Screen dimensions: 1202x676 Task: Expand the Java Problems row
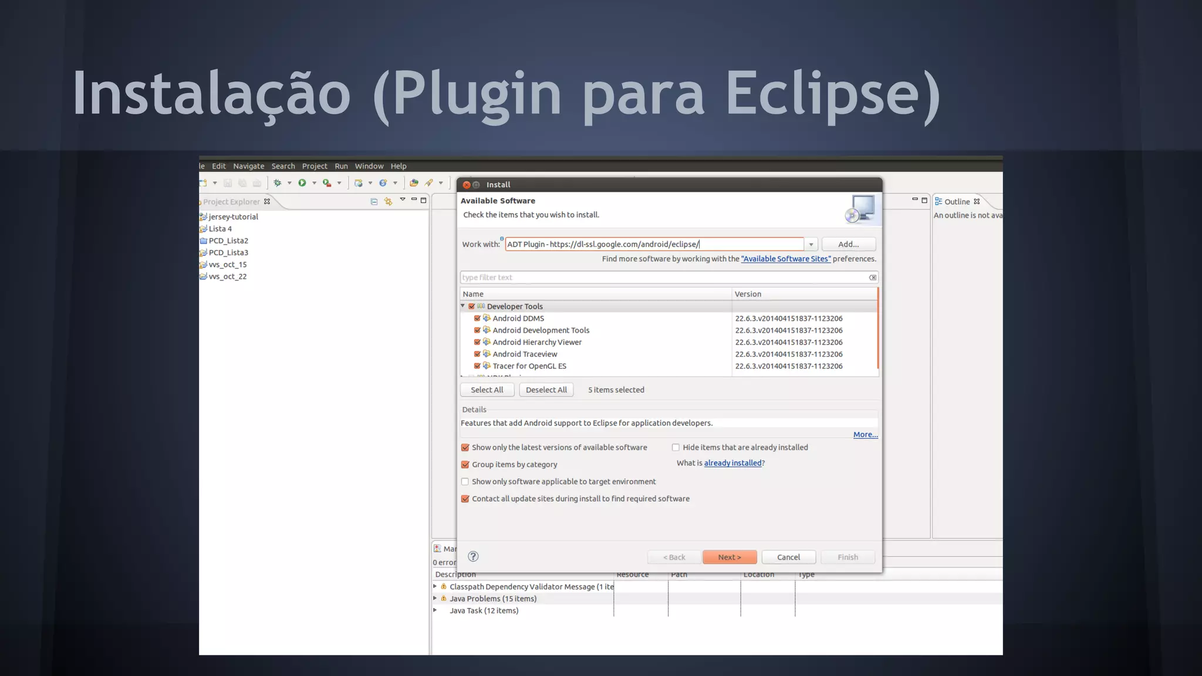point(435,598)
